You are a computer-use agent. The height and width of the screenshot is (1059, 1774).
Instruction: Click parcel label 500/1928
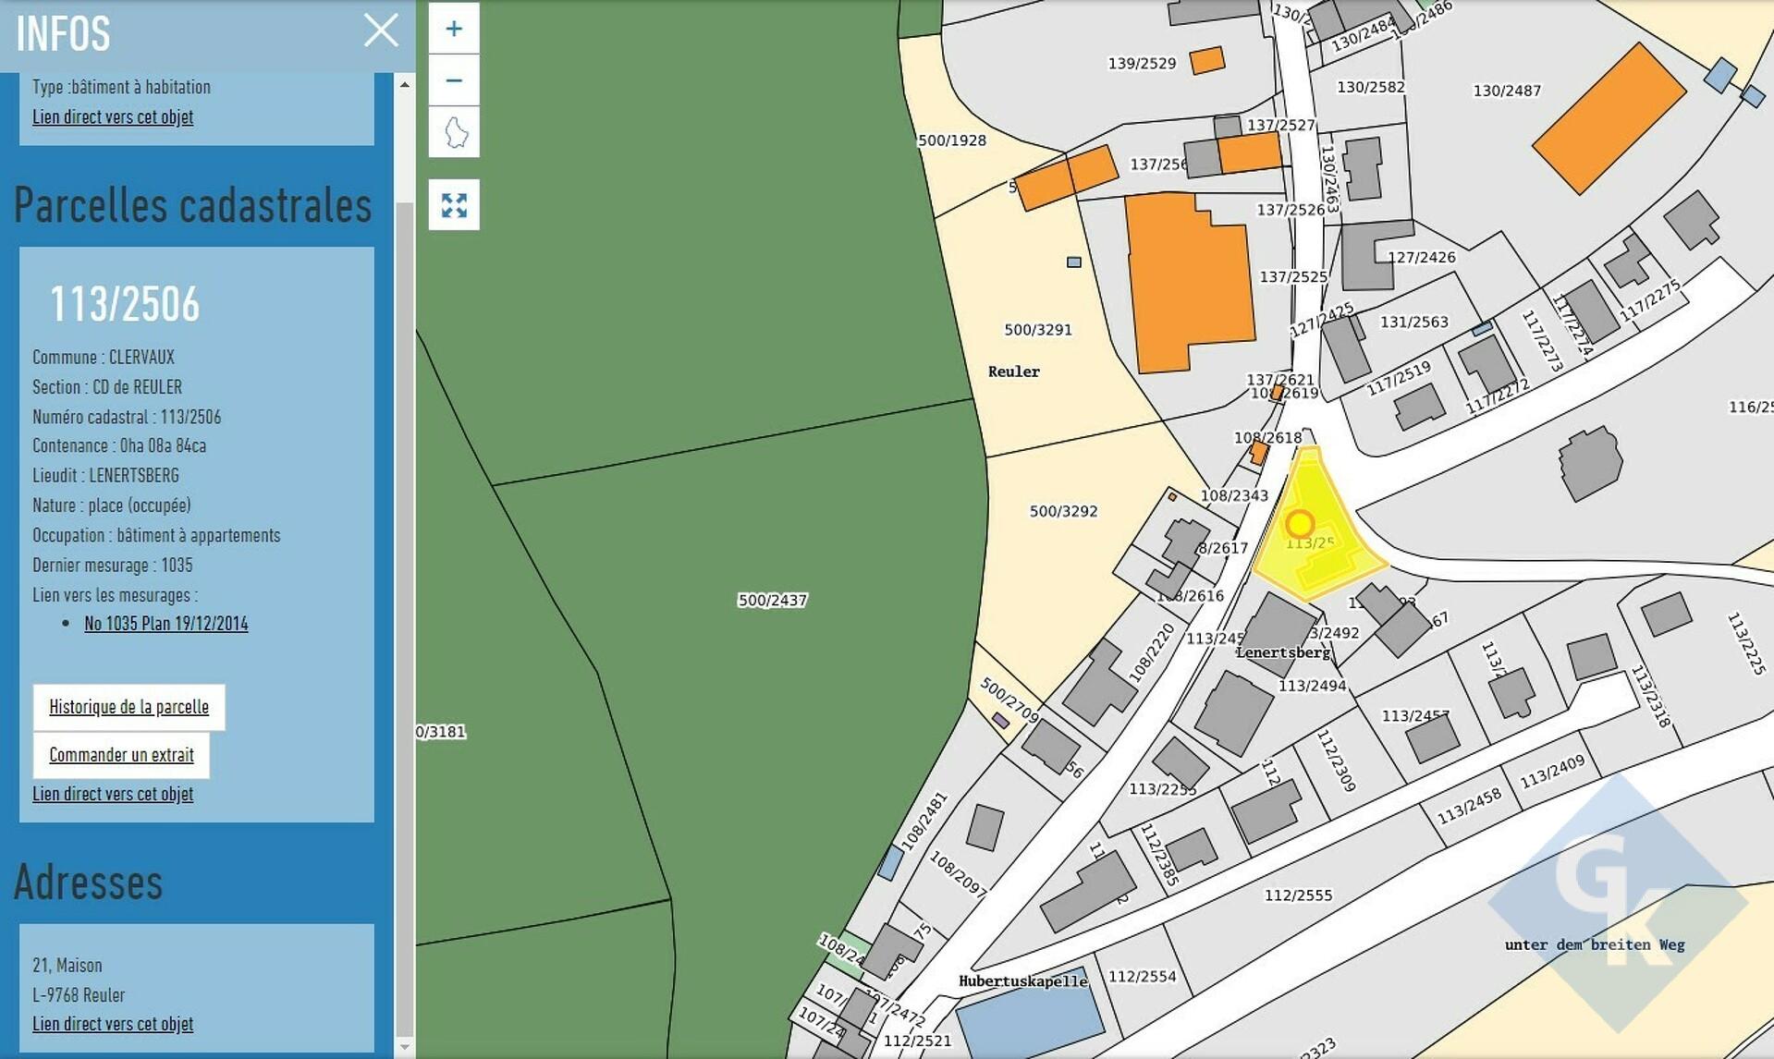point(951,140)
